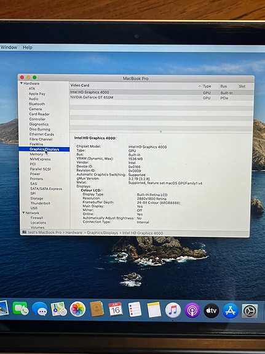Select USB in the sidebar
Image resolution: width=265 pixels, height=354 pixels.
34,208
